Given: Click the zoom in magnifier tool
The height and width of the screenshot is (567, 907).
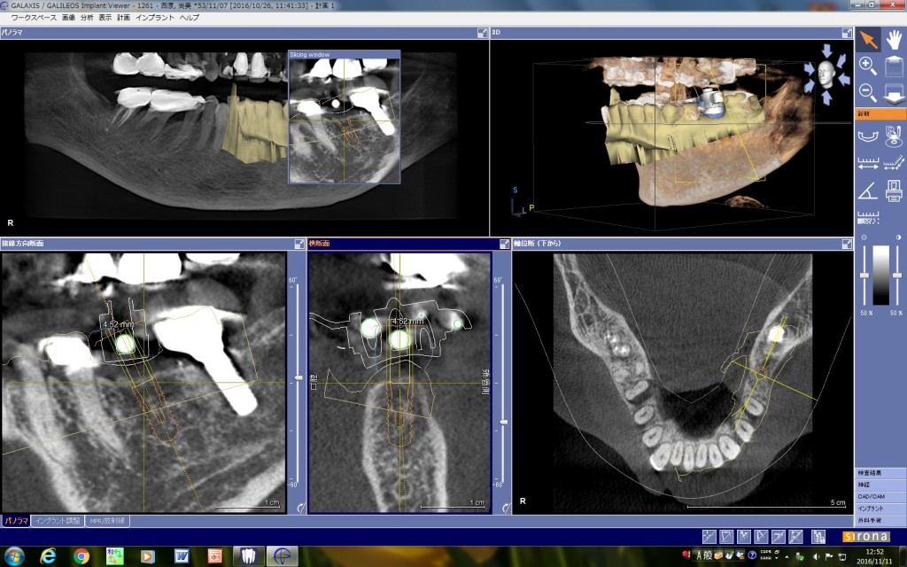Looking at the screenshot, I should pyautogui.click(x=868, y=66).
